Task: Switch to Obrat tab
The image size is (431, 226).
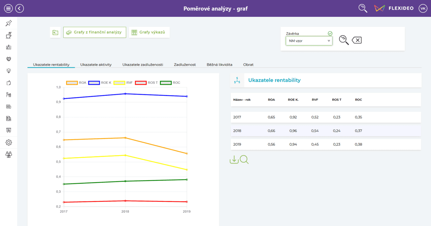Action: [248, 64]
